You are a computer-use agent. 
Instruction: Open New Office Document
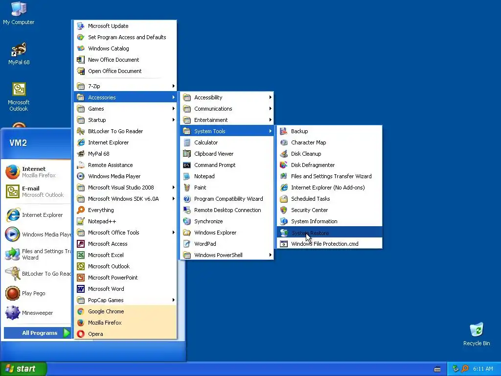(x=125, y=59)
